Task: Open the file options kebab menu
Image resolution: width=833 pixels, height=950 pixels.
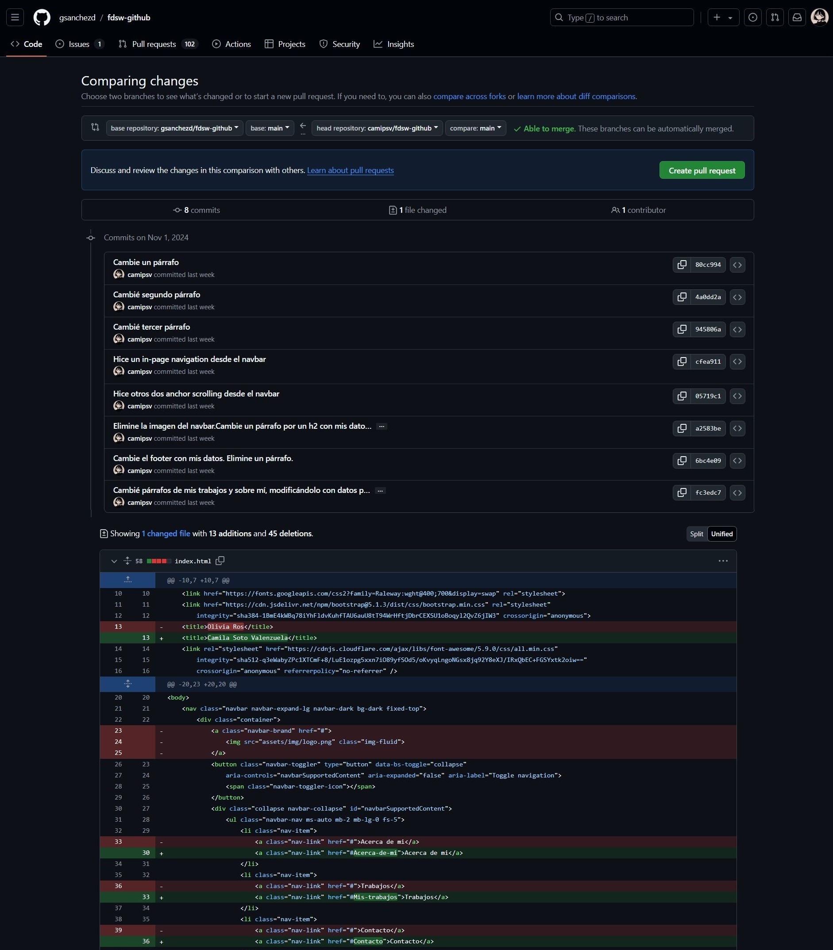Action: [x=723, y=561]
